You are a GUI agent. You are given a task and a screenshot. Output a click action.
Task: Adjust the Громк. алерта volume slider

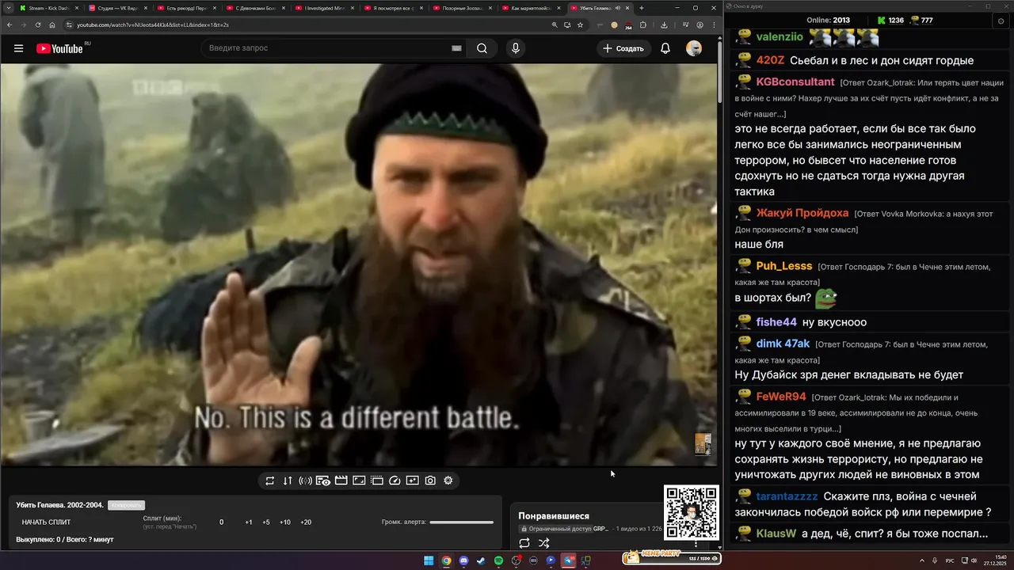(461, 522)
